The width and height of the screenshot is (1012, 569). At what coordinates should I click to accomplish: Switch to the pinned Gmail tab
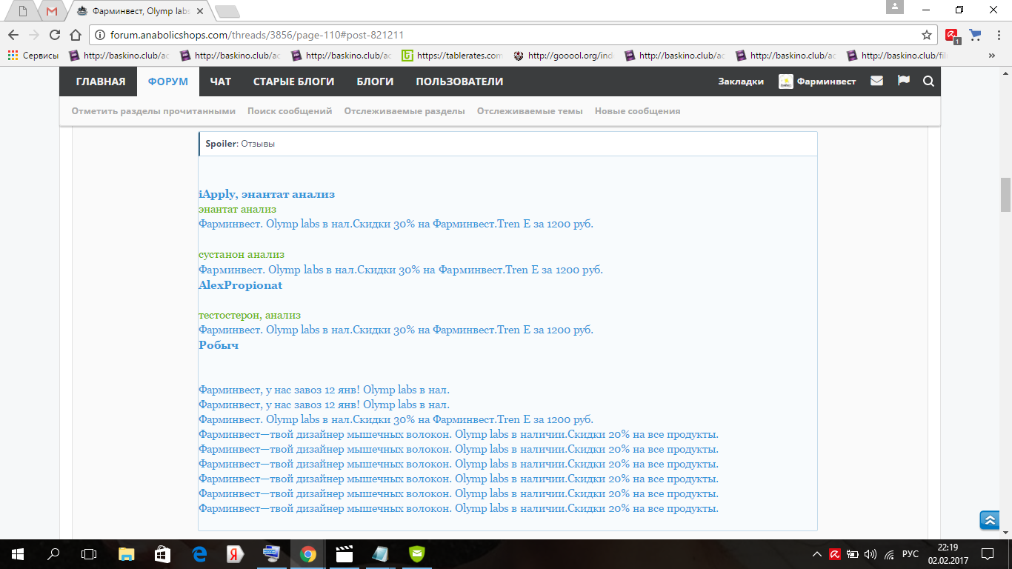(x=51, y=11)
